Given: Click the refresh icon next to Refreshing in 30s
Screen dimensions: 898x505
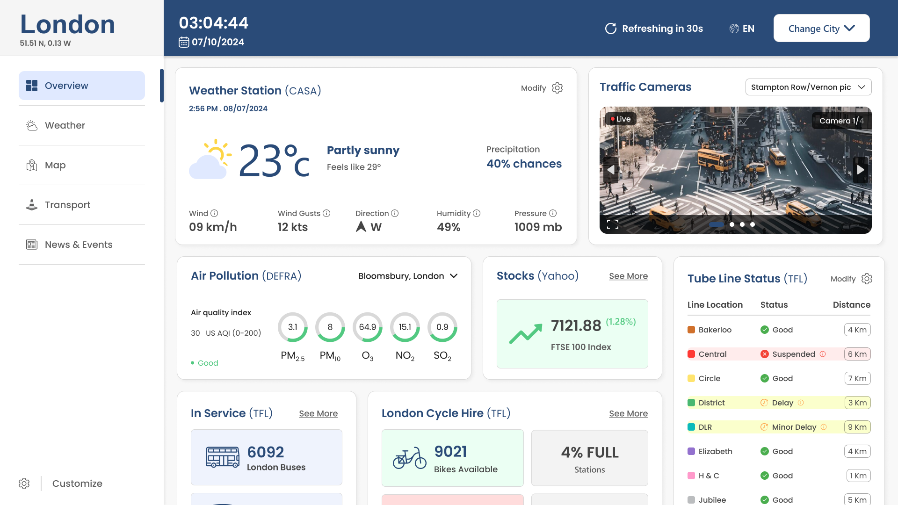Looking at the screenshot, I should coord(611,28).
